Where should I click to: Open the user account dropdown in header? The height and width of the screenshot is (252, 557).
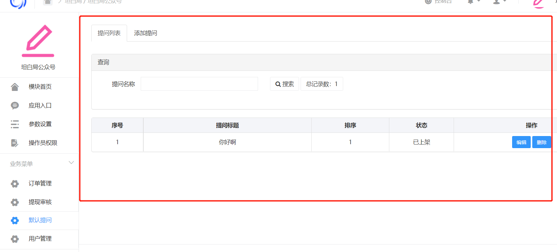tap(500, 2)
